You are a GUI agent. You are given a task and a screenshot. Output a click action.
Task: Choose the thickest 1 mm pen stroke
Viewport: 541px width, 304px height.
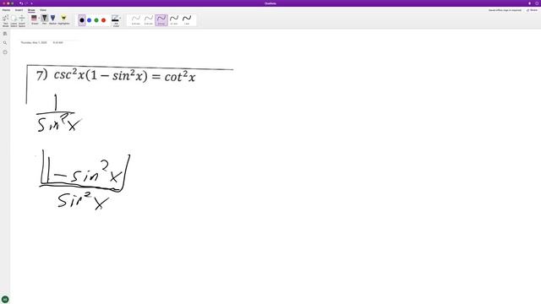(187, 20)
